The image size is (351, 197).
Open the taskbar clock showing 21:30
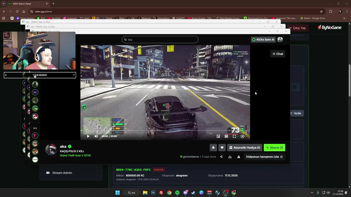point(338,193)
